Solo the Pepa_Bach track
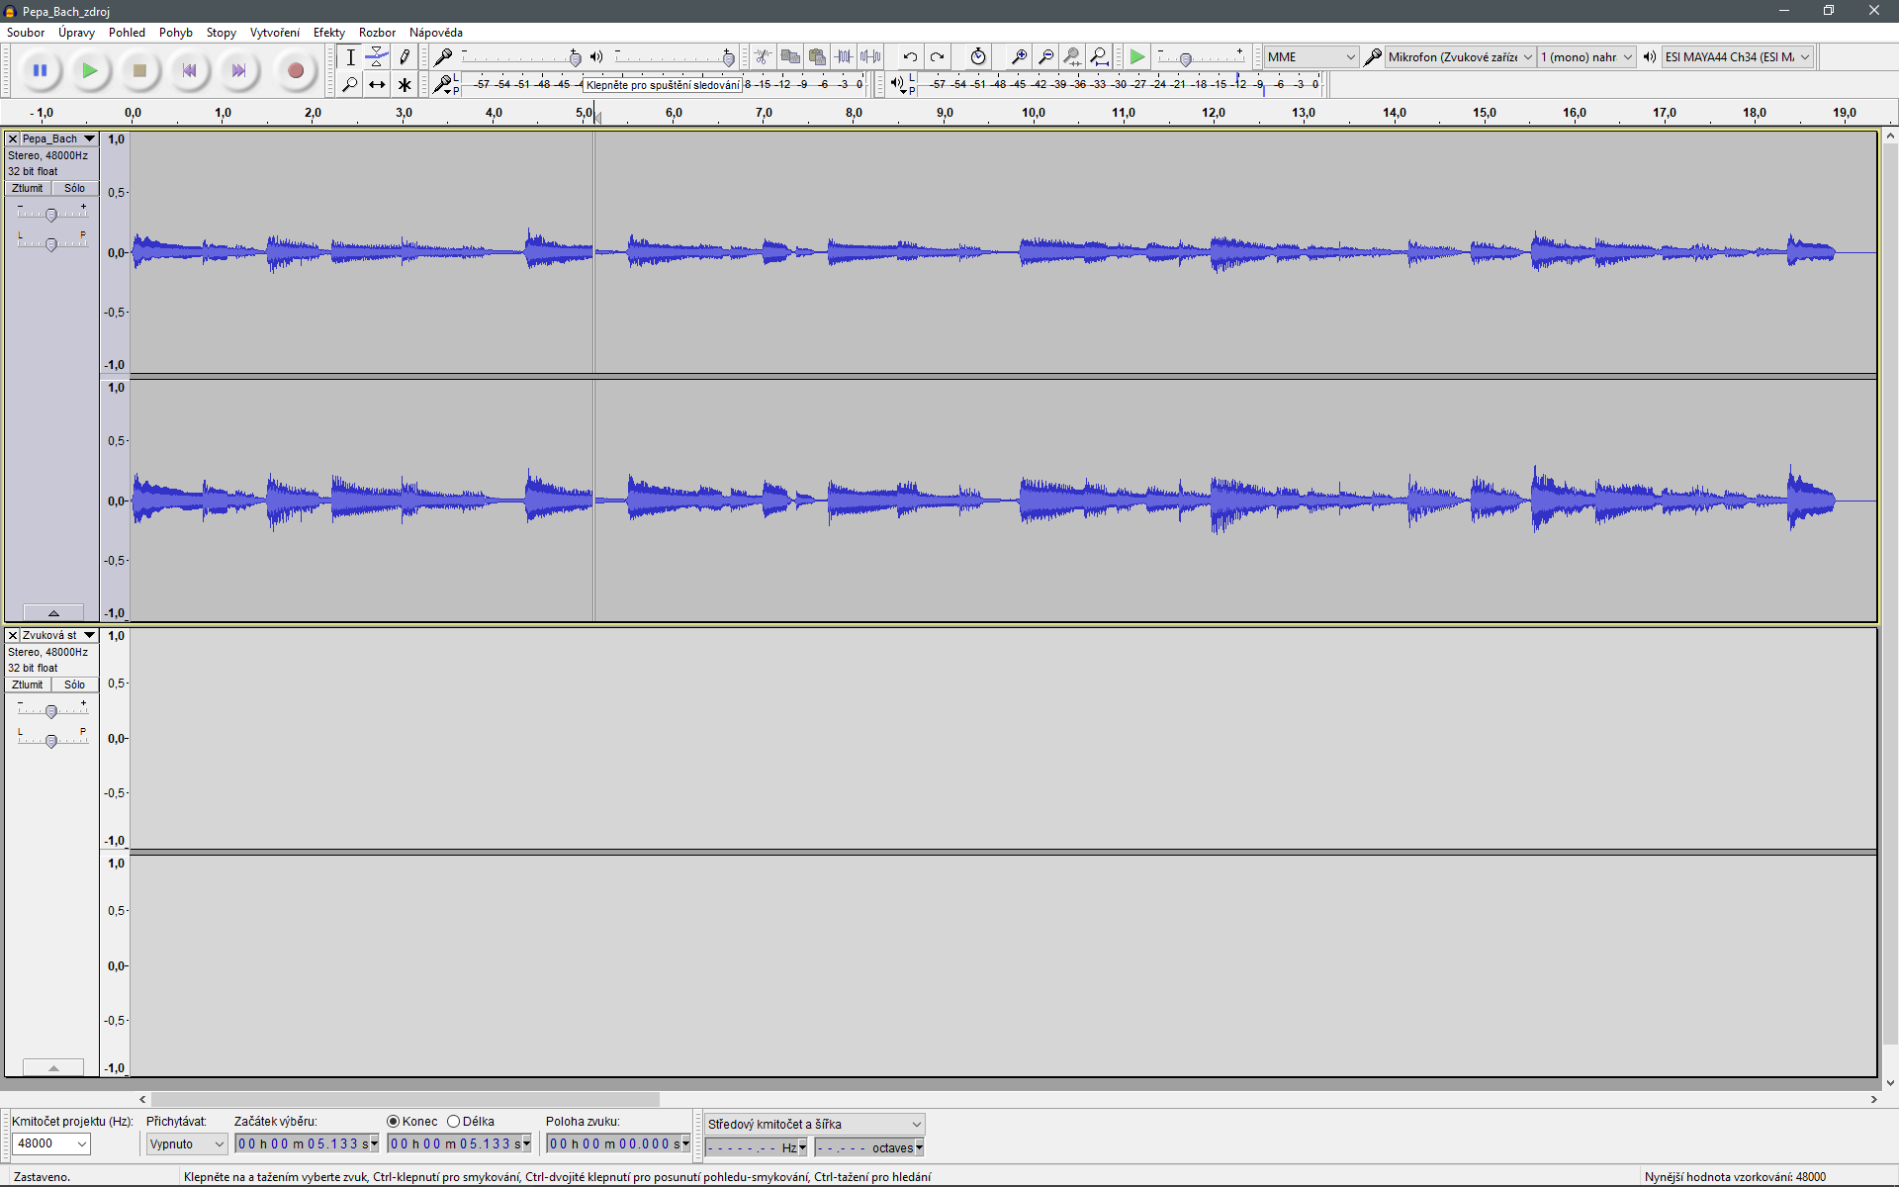 click(74, 188)
